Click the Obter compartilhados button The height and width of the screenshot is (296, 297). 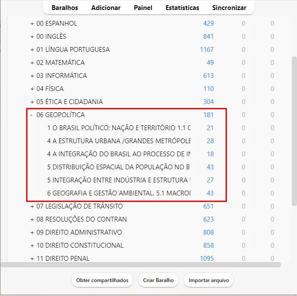[x=102, y=280]
